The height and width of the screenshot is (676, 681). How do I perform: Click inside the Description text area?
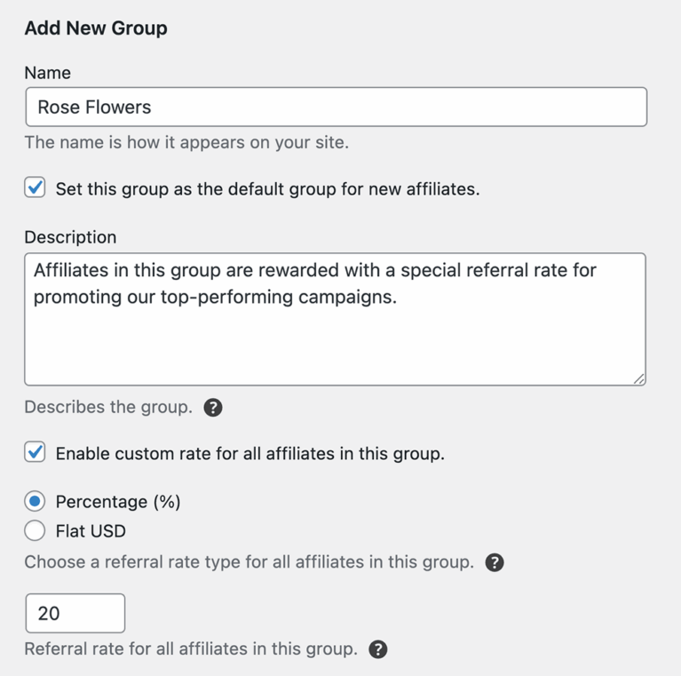[336, 319]
